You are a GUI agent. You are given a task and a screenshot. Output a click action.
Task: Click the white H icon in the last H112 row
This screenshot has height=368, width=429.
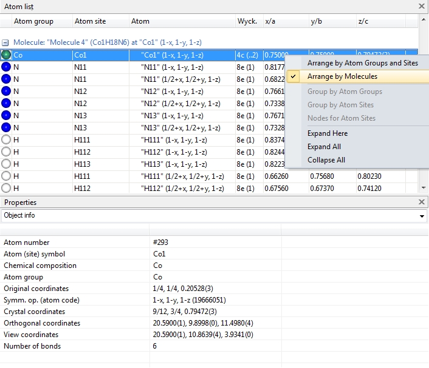pos(7,188)
